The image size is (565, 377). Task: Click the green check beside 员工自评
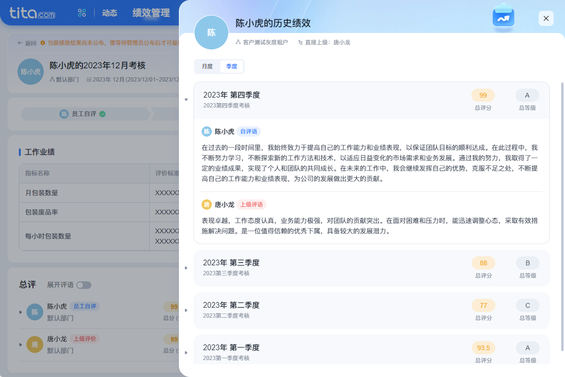pyautogui.click(x=103, y=114)
